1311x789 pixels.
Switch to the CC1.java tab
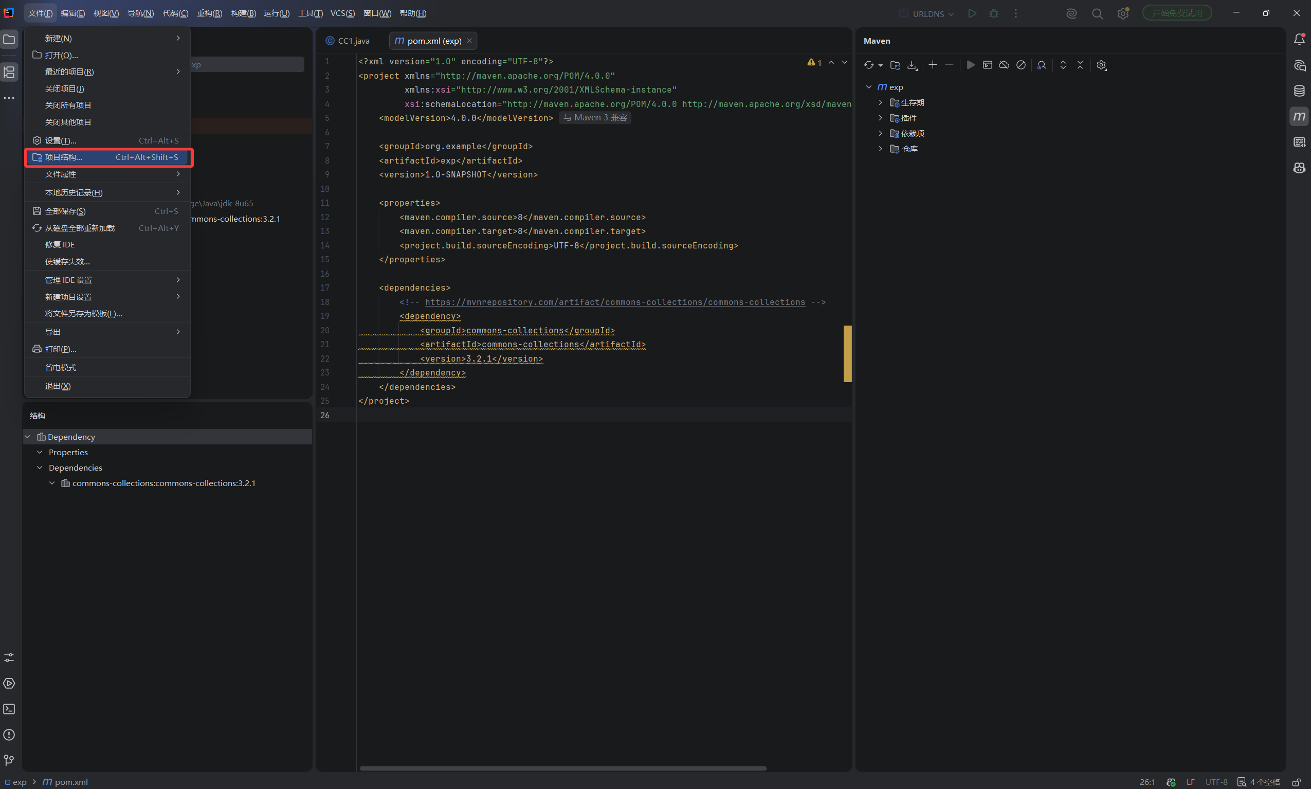point(348,41)
